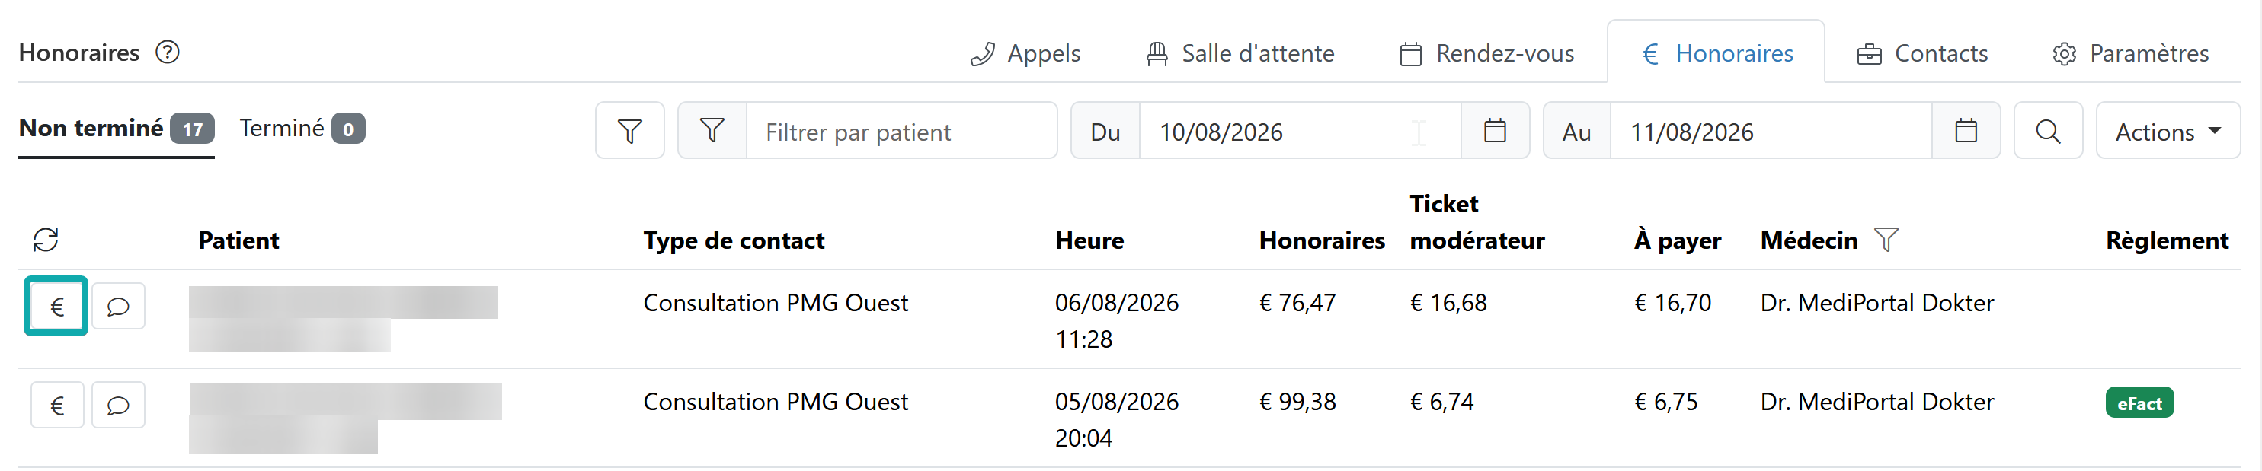Screen dimensions: 2262x471
Task: Expand the Actions dropdown
Action: tap(2168, 132)
